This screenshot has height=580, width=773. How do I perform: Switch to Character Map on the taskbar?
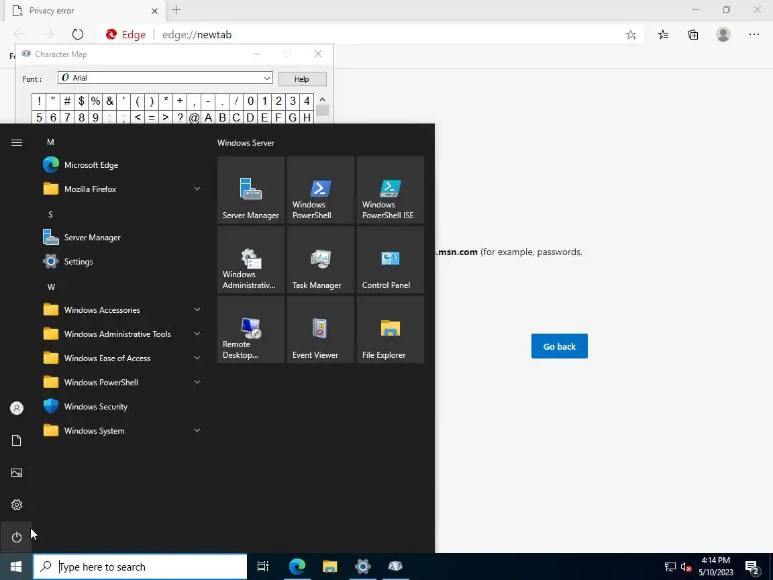click(395, 567)
